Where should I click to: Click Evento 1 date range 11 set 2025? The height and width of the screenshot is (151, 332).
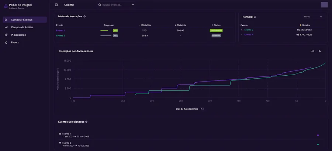click(x=76, y=136)
